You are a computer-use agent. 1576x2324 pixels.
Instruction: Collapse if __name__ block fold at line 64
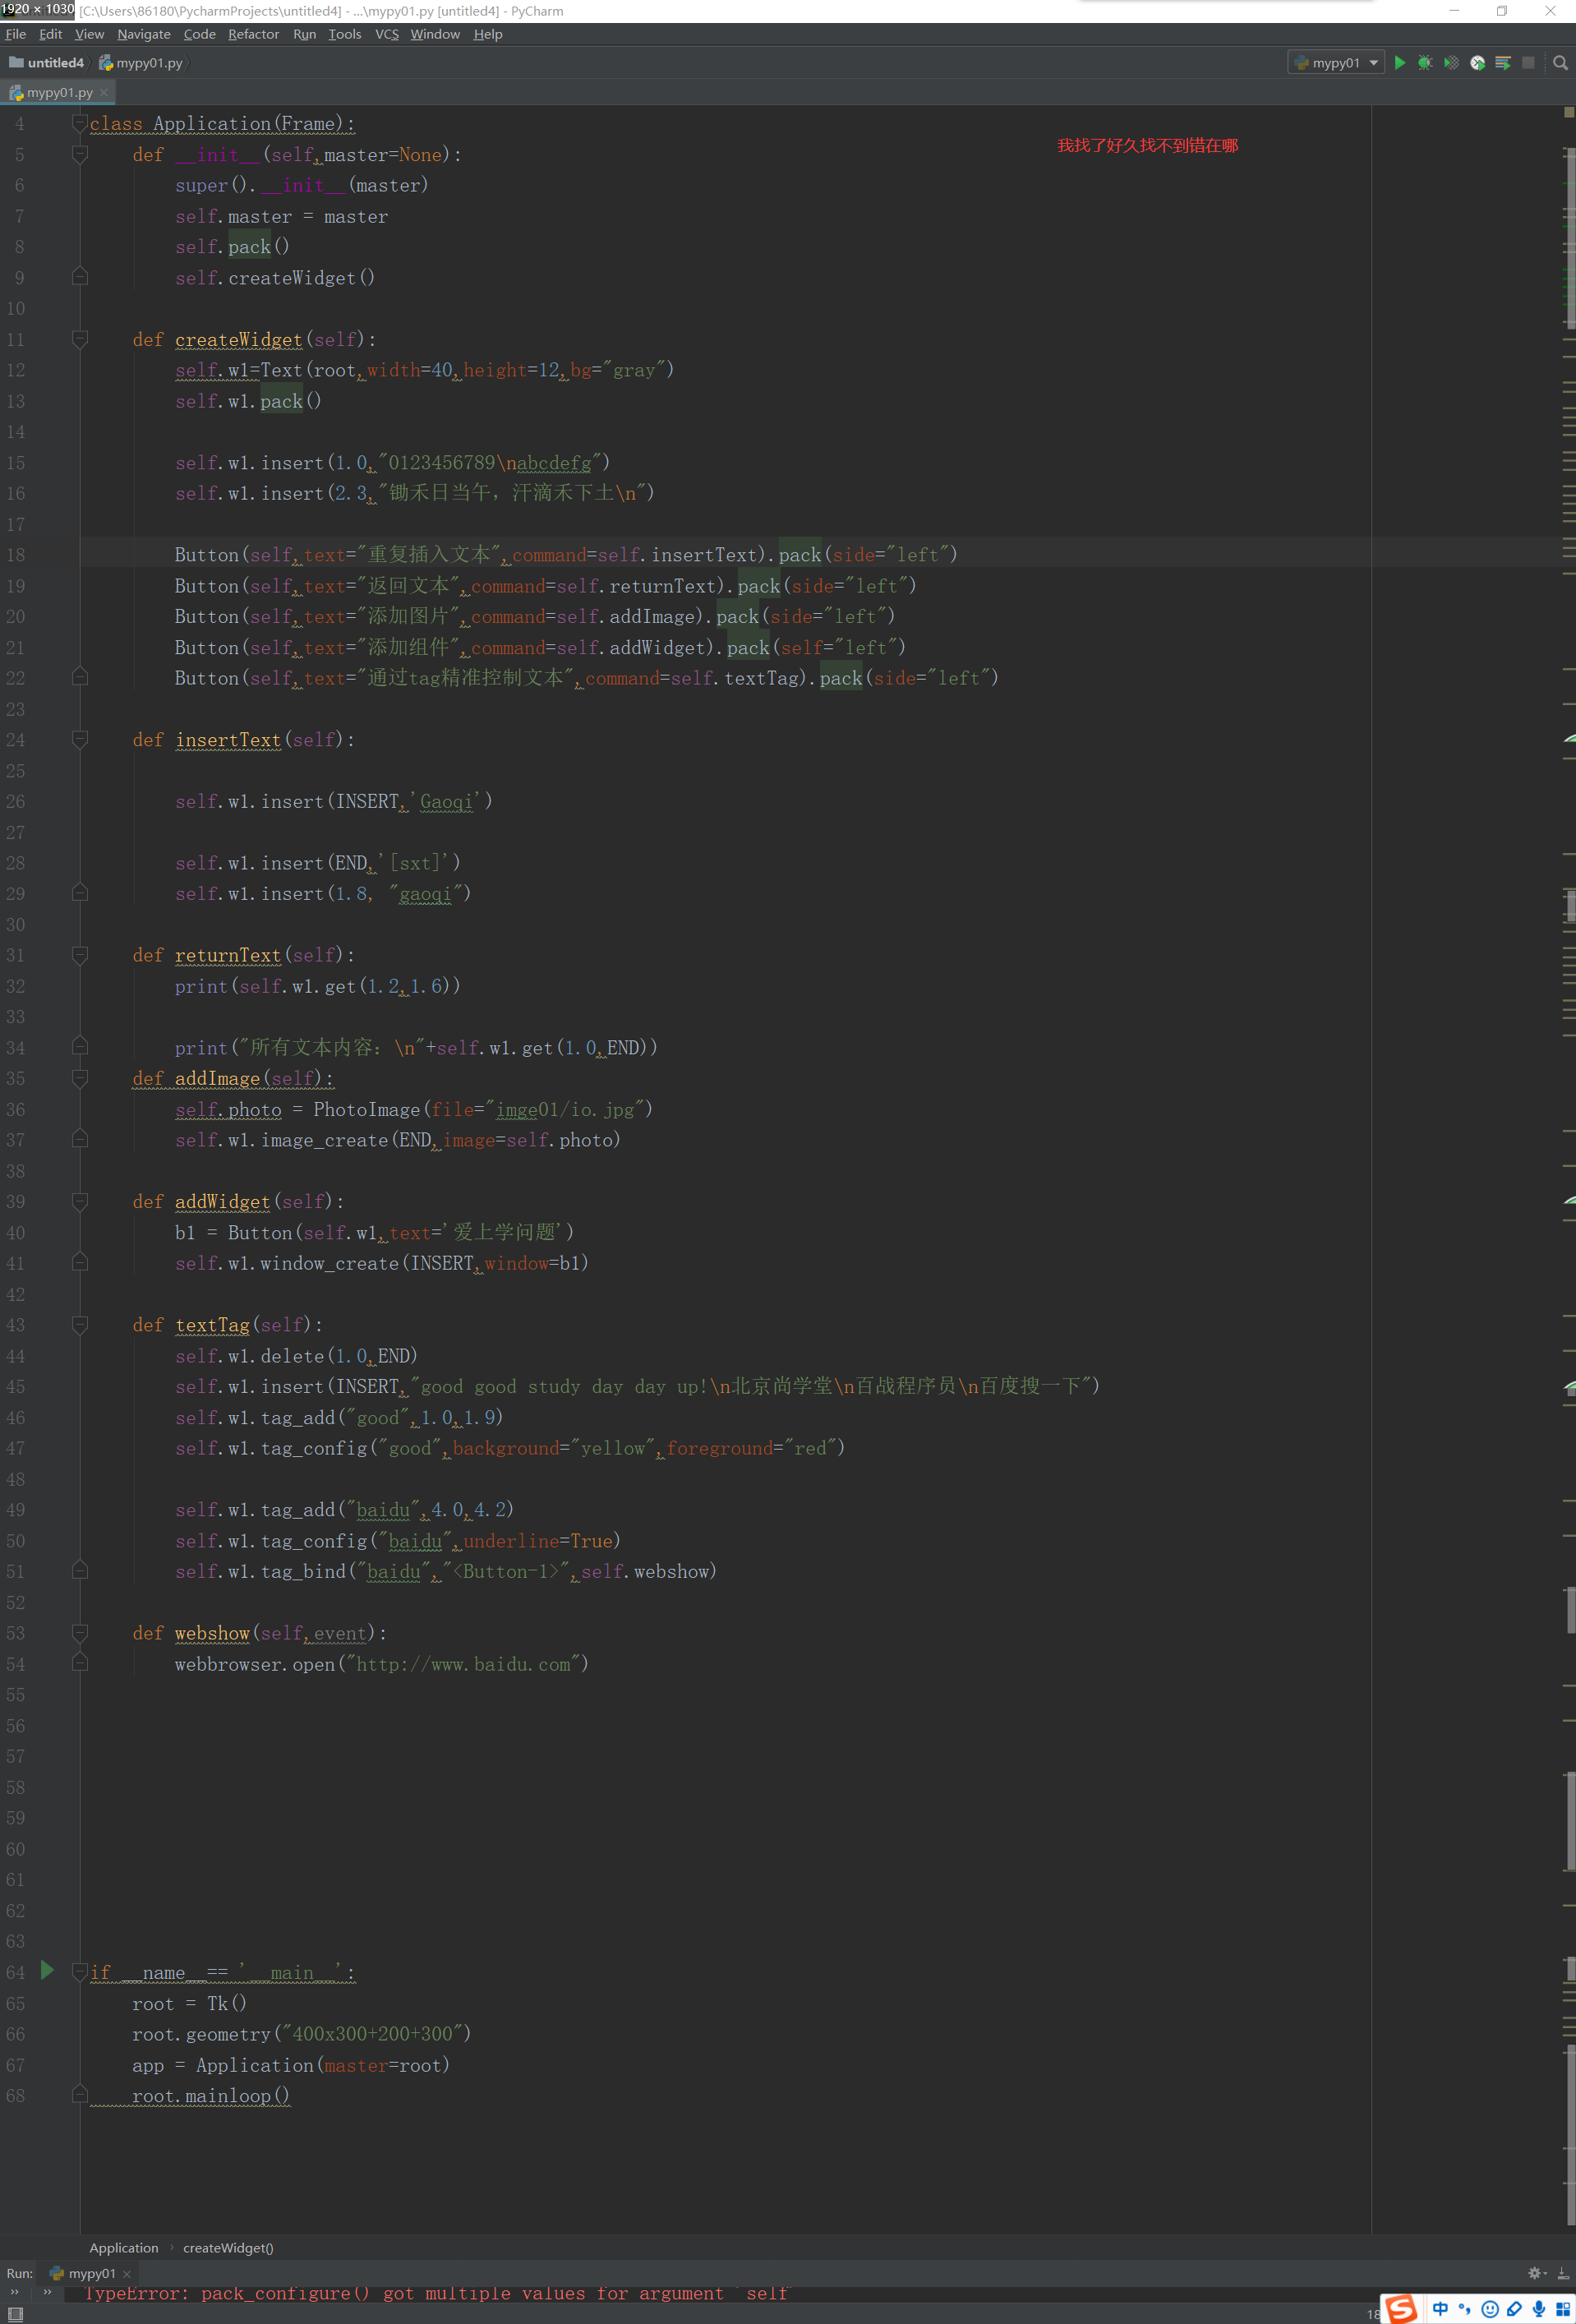80,1971
